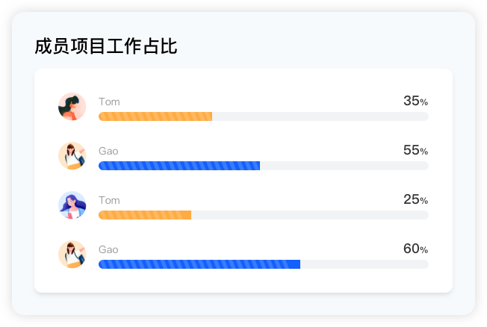Click the 25% percentage value
This screenshot has width=487, height=327.
point(415,200)
